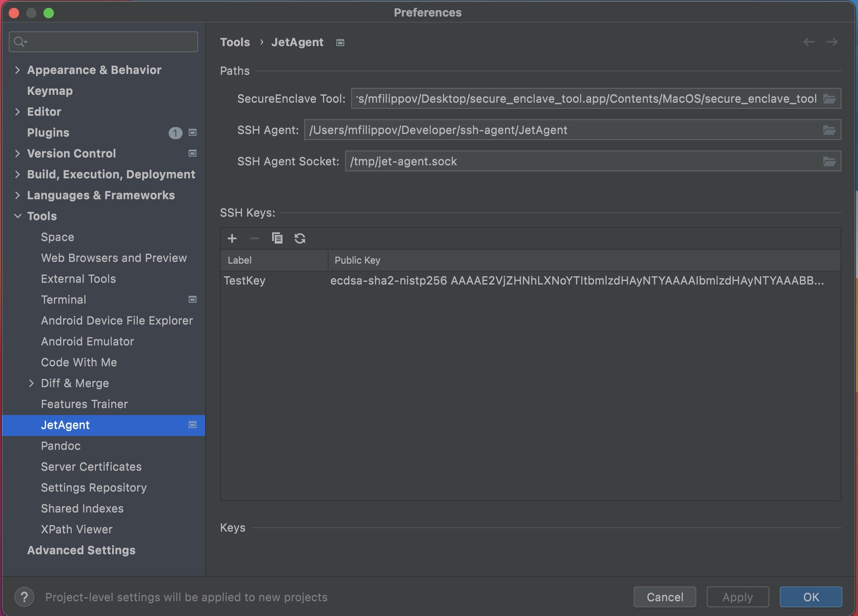Focus the settings search field
This screenshot has width=858, height=616.
point(103,42)
